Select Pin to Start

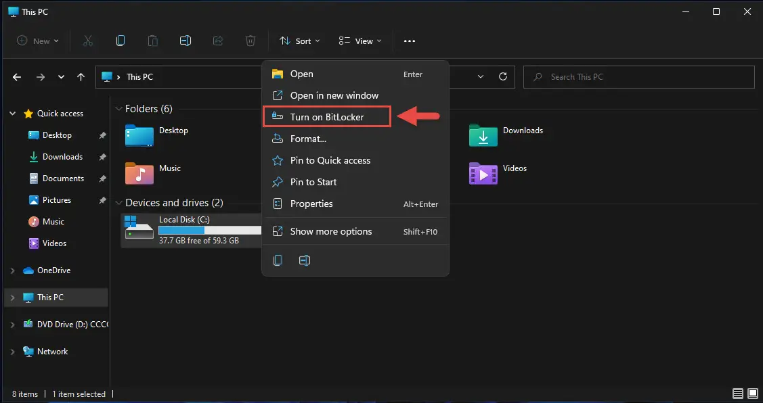coord(355,182)
